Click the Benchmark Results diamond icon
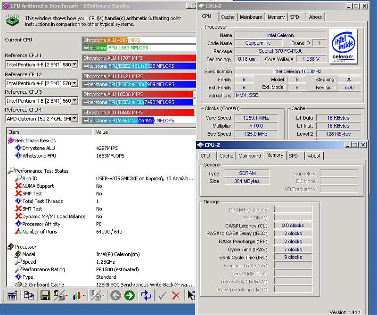Image resolution: width=377 pixels, height=315 pixels. [x=11, y=140]
